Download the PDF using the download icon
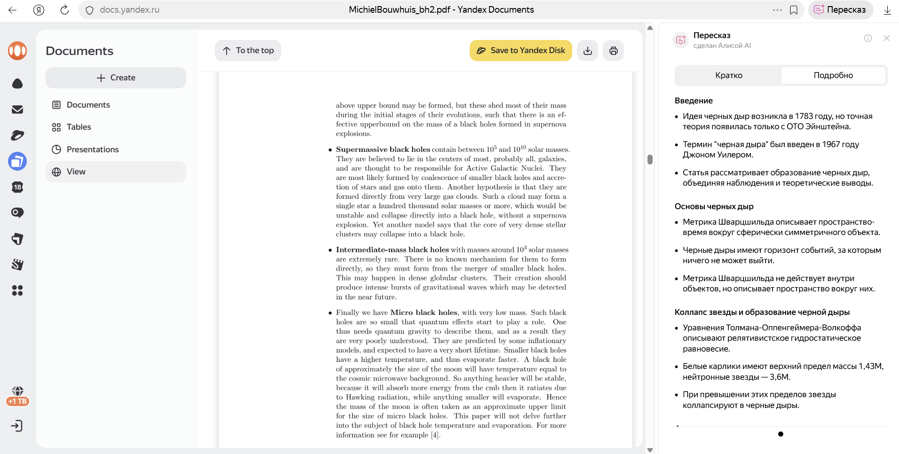This screenshot has height=454, width=899. 587,51
